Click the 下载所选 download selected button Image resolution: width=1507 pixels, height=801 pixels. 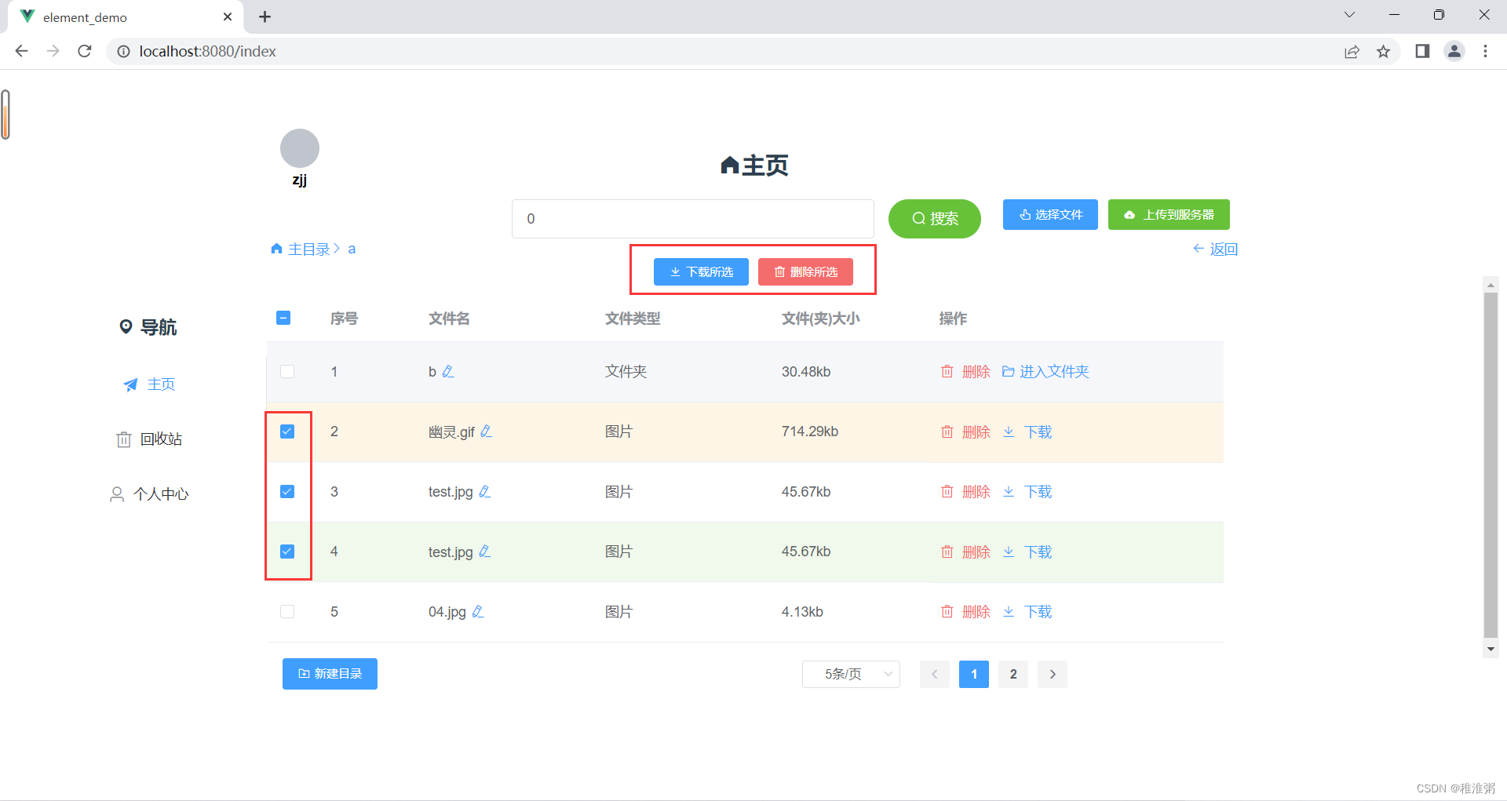(701, 271)
